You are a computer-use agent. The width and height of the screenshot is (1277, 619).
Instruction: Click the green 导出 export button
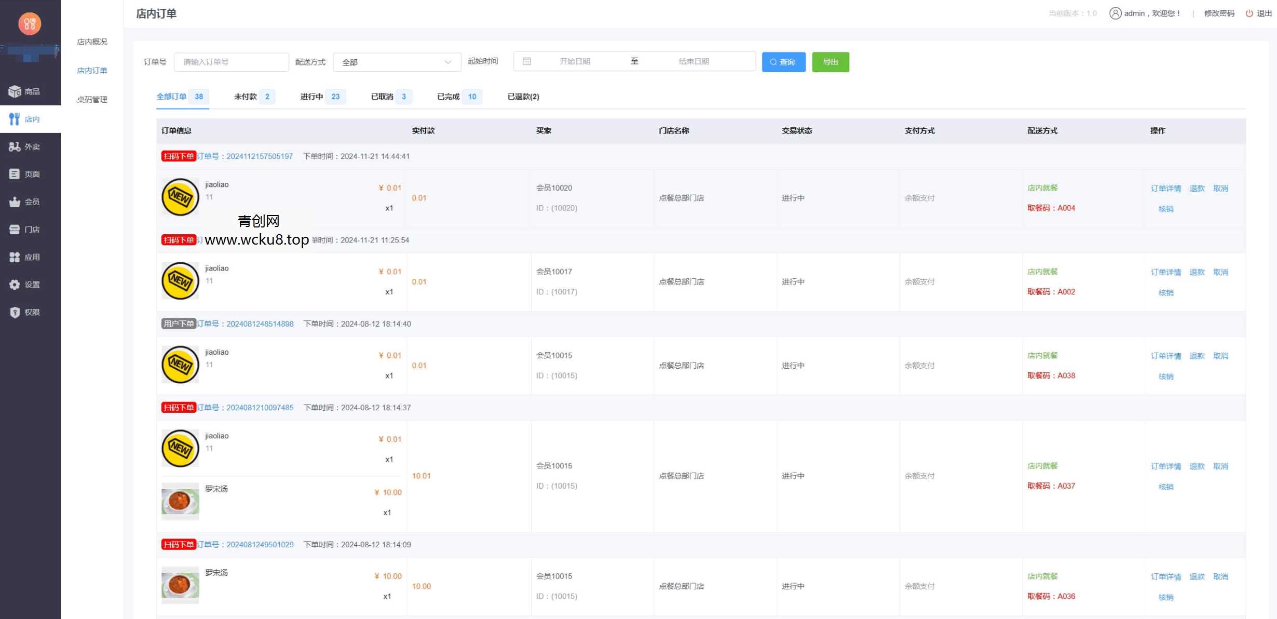(x=830, y=62)
